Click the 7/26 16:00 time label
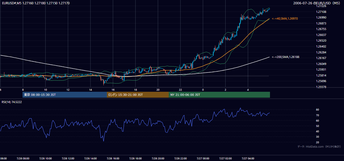 click(x=113, y=158)
